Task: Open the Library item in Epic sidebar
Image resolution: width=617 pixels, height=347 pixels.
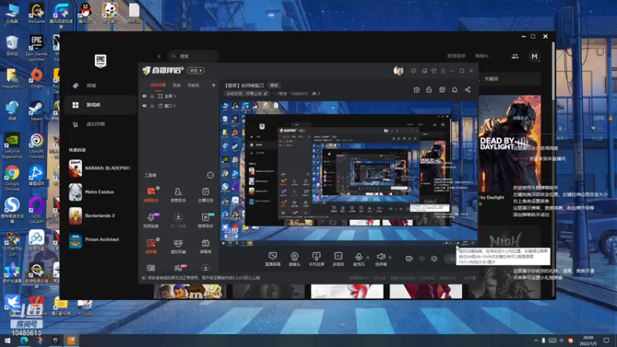Action: click(101, 105)
